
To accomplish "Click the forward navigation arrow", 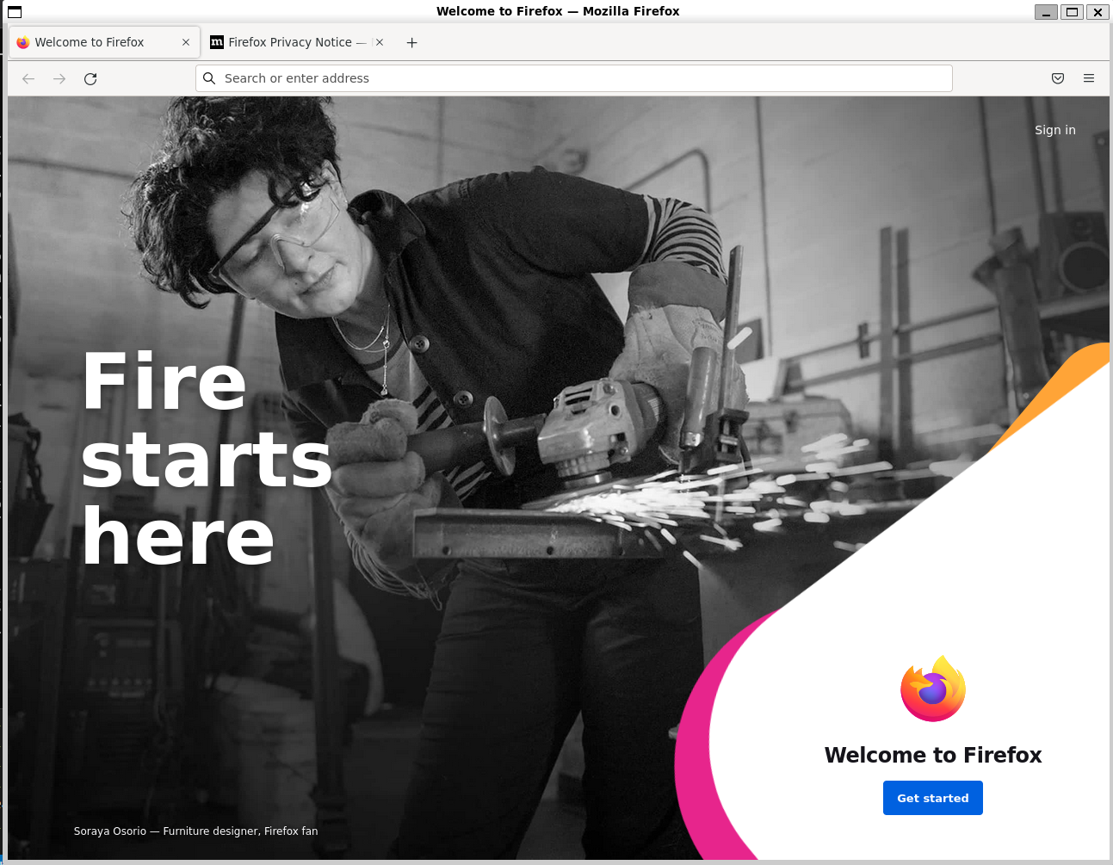I will [59, 78].
